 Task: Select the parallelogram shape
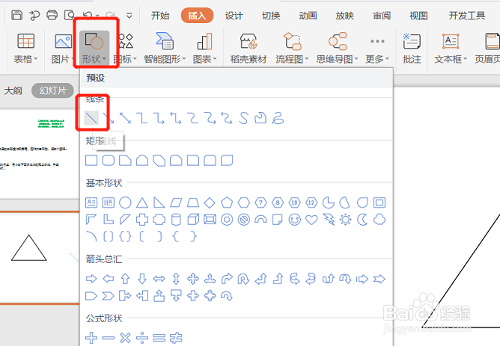176,203
